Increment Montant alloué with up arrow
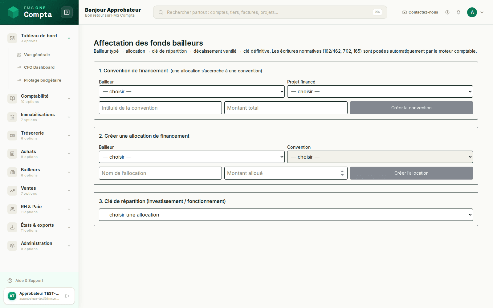The height and width of the screenshot is (308, 493). pyautogui.click(x=342, y=171)
